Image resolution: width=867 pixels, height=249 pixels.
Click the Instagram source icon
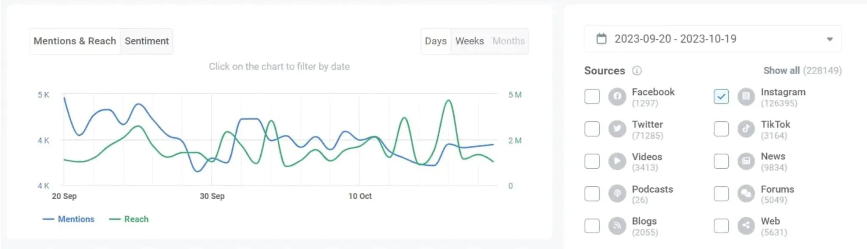[746, 96]
